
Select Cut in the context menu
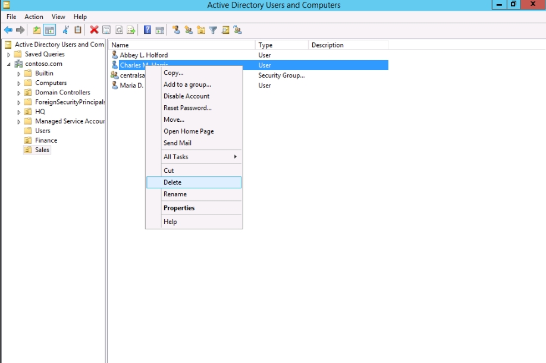pos(194,171)
